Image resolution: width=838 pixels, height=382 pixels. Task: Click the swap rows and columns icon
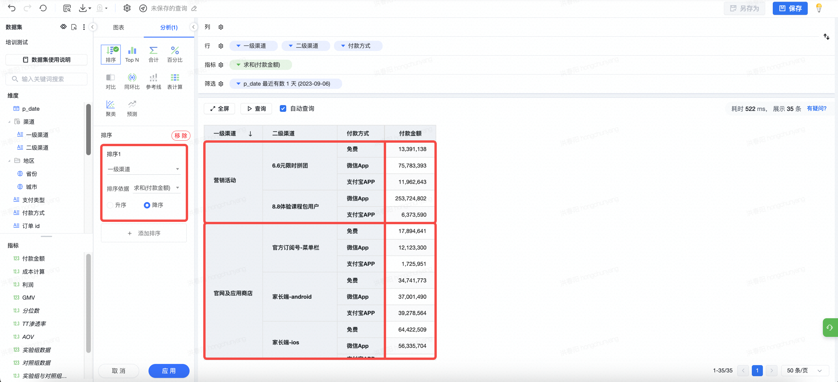(x=826, y=36)
